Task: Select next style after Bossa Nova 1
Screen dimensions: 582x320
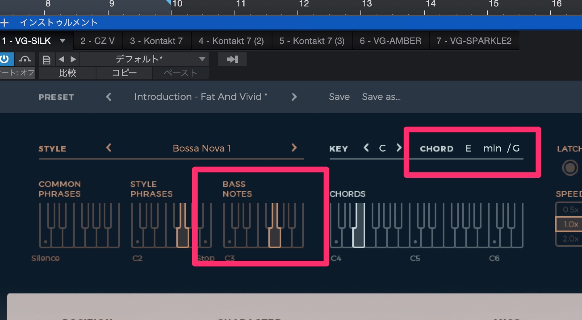Action: 294,148
